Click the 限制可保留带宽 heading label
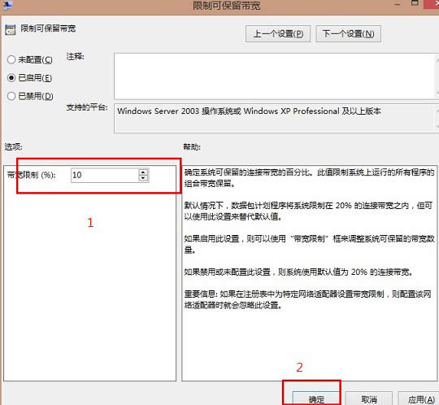439x405 pixels. tap(48, 28)
